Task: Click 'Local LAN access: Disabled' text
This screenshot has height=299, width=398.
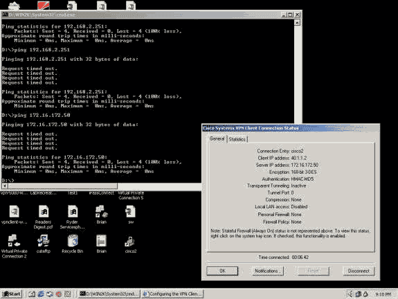Action: 281,207
